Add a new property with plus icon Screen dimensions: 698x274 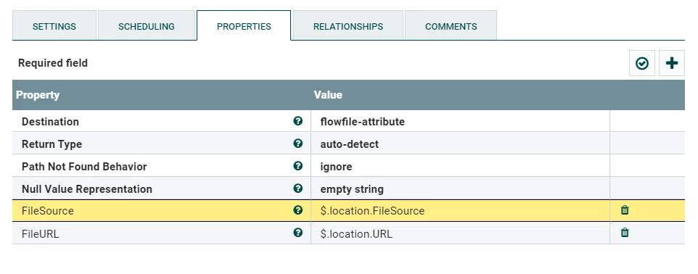(x=671, y=63)
